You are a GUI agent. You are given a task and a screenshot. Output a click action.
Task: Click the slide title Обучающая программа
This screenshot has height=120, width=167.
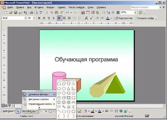pyautogui.click(x=86, y=59)
